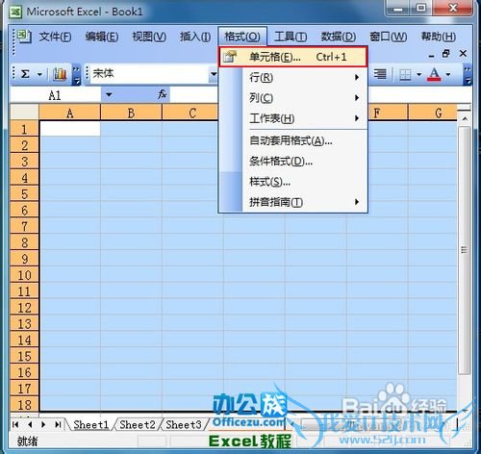This screenshot has width=481, height=454.
Task: Click the AutoSum sigma icon
Action: [25, 74]
